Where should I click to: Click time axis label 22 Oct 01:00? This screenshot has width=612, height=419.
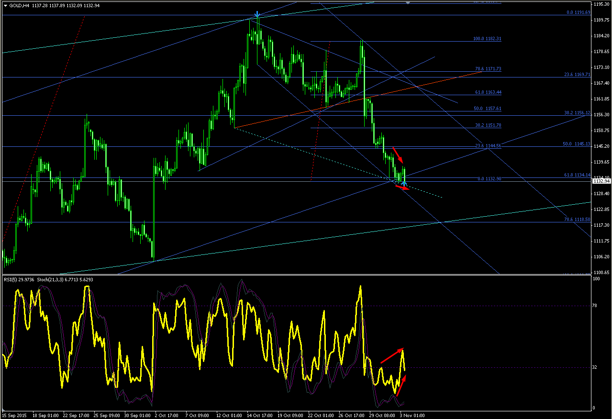[x=321, y=415]
